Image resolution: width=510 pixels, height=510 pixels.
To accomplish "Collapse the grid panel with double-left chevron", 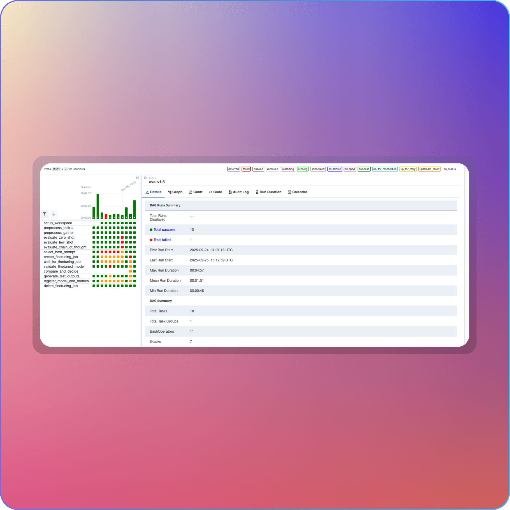I will 137,178.
